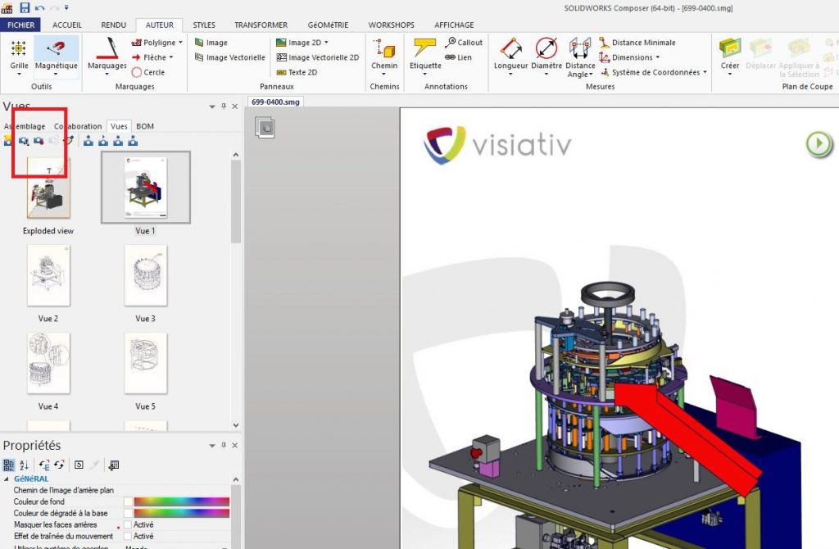
Task: Open the WORKSHOPS ribbon tab
Action: click(391, 25)
